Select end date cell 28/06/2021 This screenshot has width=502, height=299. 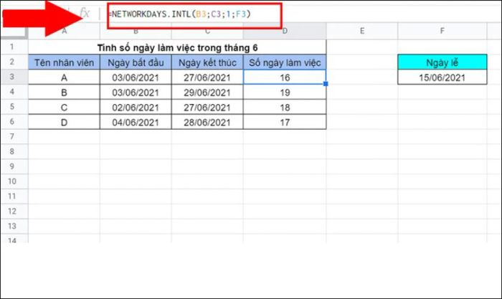pos(207,123)
